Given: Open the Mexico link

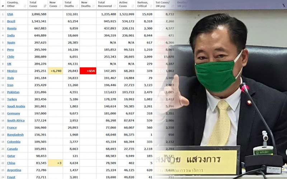Looking at the screenshot, I should (x=12, y=71).
